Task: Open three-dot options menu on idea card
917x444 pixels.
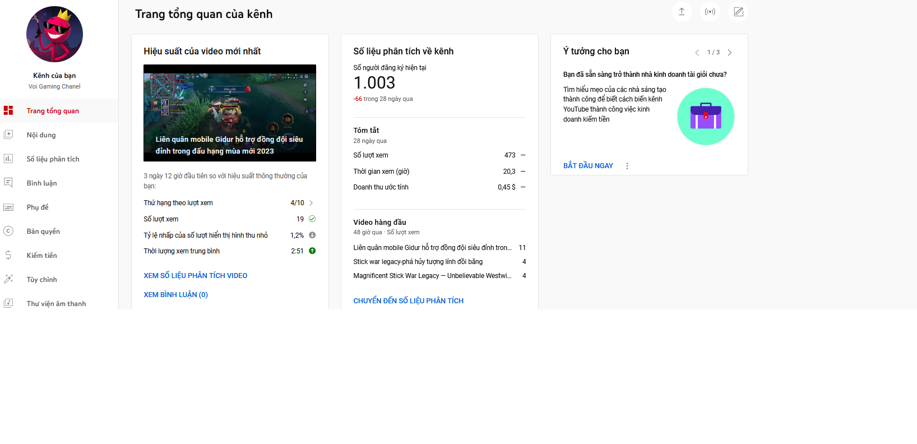Action: (x=627, y=166)
